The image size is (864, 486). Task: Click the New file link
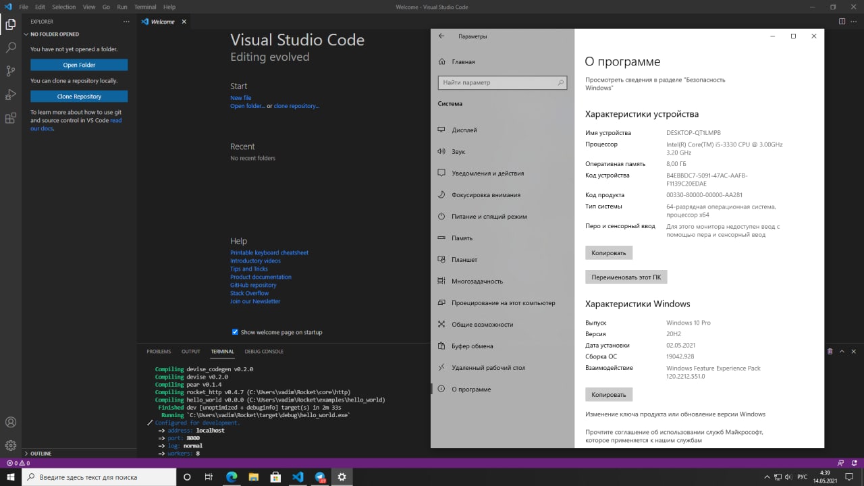[x=240, y=98]
